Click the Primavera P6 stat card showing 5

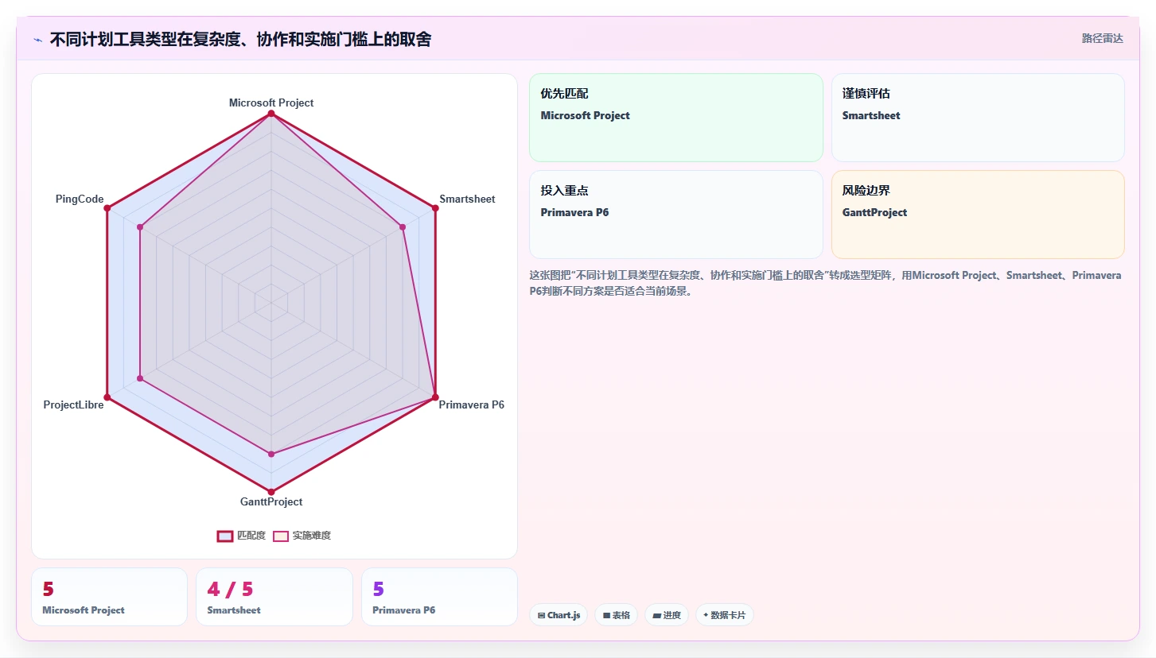pos(439,597)
